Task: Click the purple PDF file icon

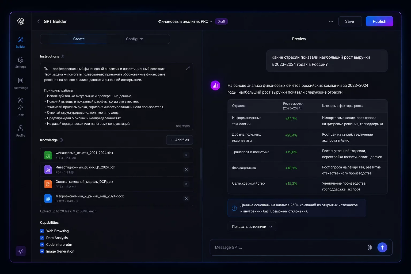Action: (x=48, y=170)
